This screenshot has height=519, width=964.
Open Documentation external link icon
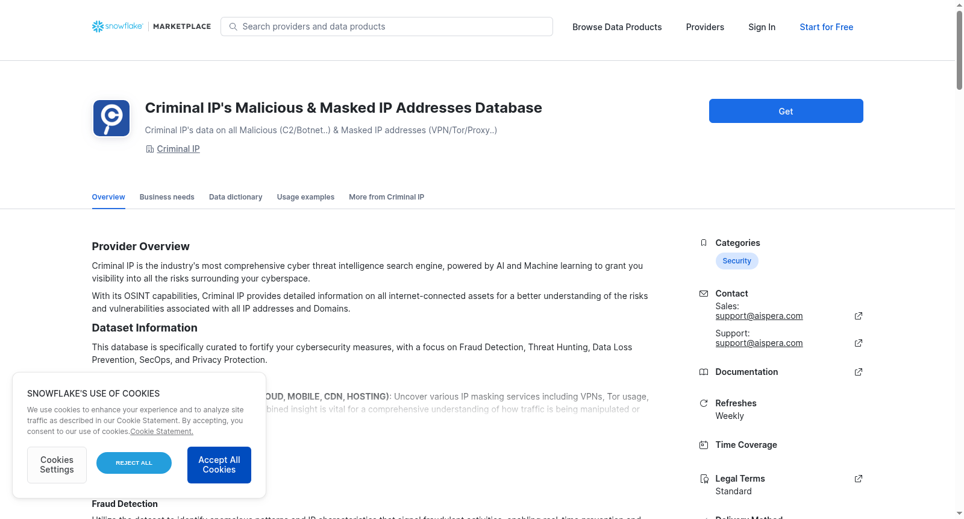[859, 372]
